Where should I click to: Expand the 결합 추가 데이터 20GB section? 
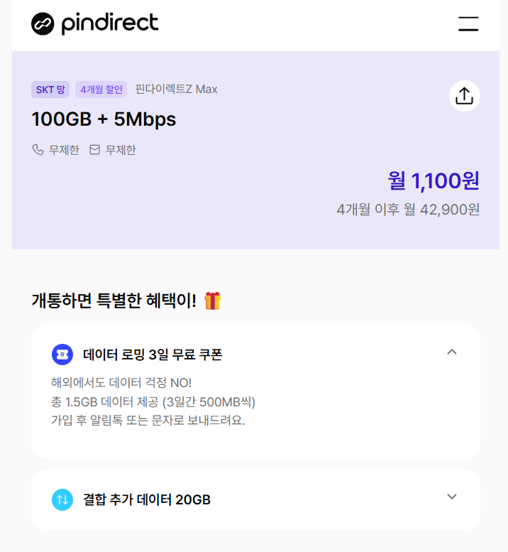point(452,497)
